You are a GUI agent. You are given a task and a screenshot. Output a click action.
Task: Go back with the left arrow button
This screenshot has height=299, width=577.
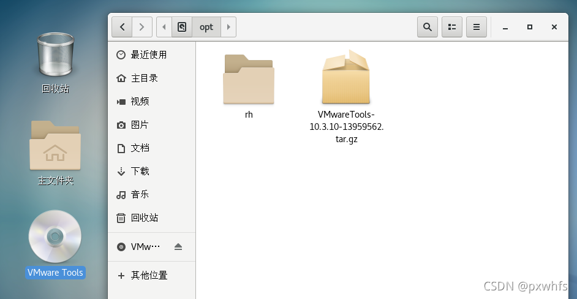tap(122, 27)
